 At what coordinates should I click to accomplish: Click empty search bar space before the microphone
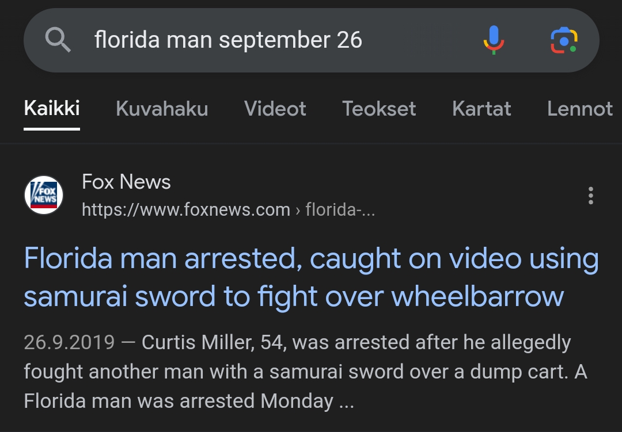pyautogui.click(x=420, y=40)
